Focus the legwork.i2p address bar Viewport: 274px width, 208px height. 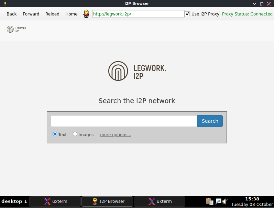(x=138, y=14)
